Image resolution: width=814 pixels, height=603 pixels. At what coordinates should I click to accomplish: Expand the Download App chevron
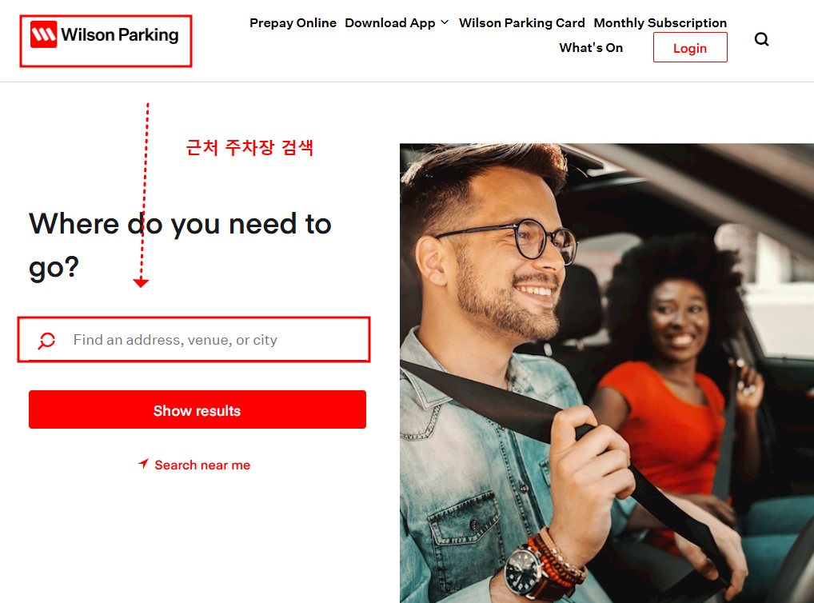tap(445, 22)
